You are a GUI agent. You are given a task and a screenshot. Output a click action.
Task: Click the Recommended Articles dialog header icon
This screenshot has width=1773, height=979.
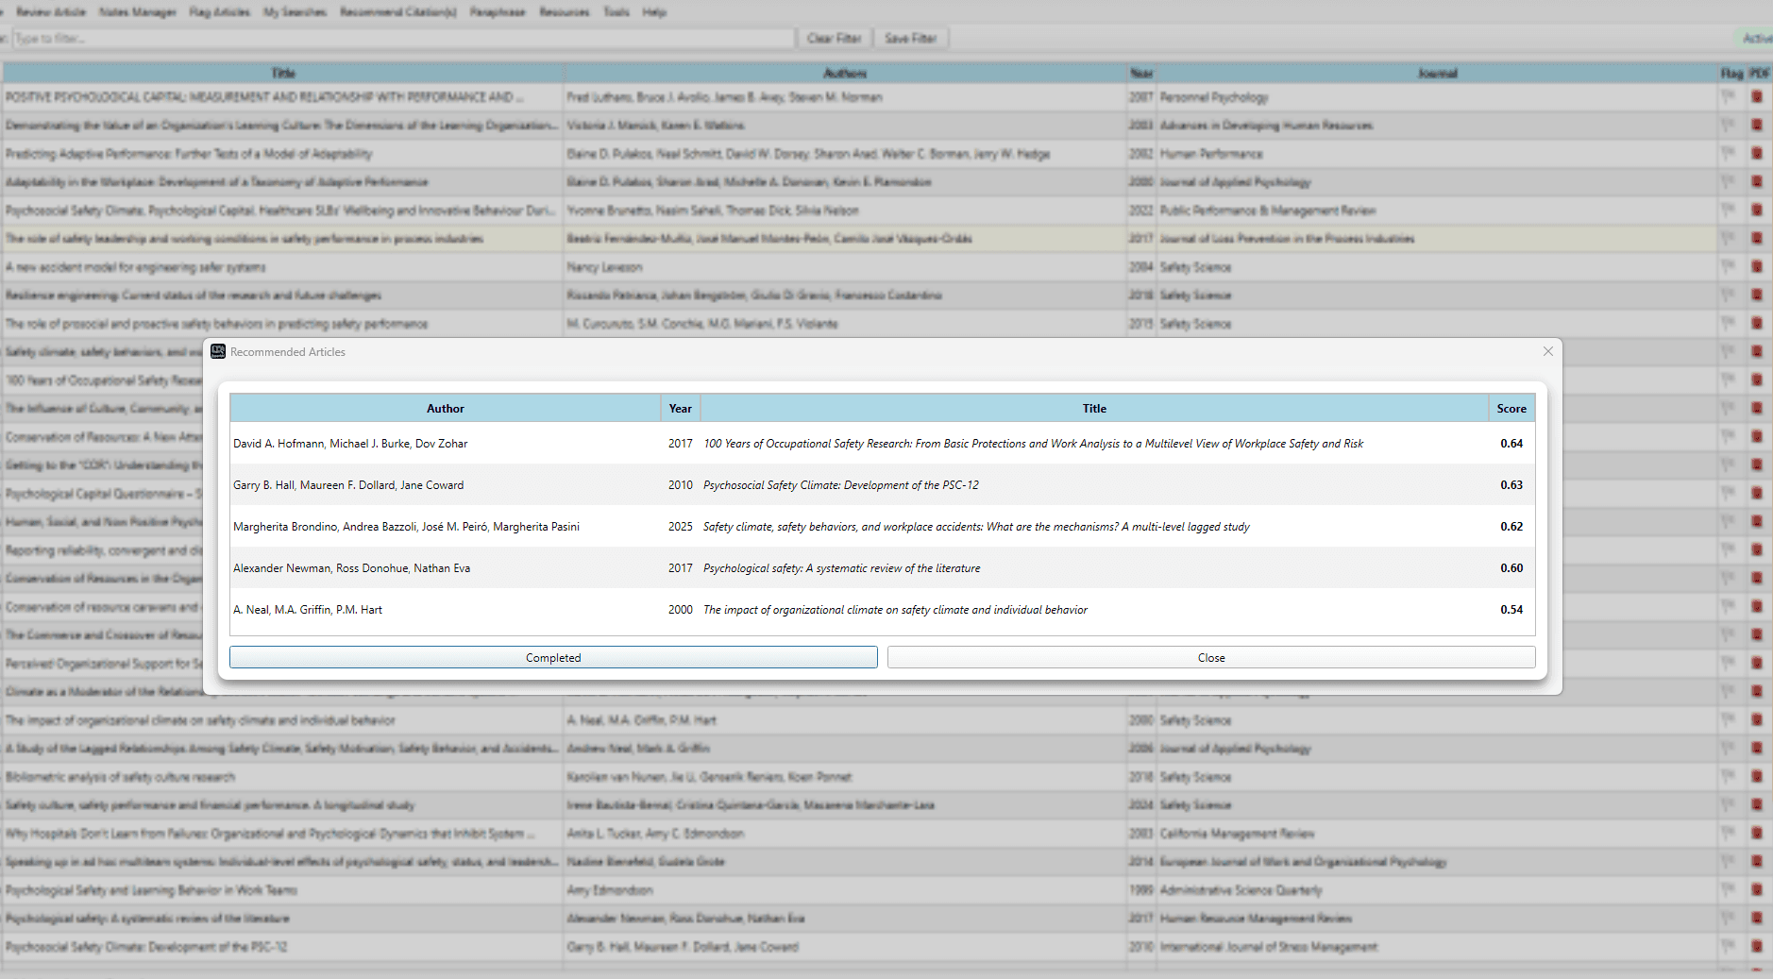coord(217,351)
